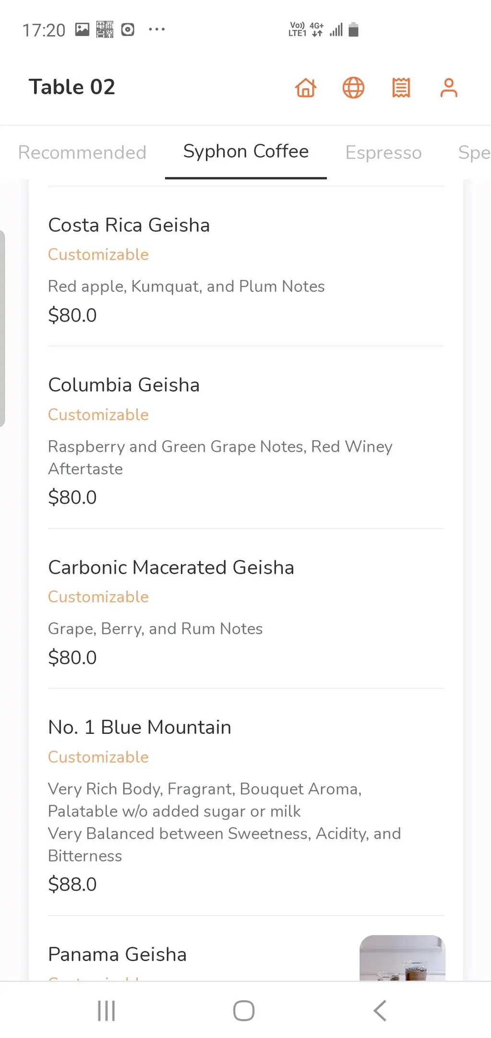Tap Customizable under Columbia Geisha
This screenshot has height=1038, width=491.
(x=98, y=415)
